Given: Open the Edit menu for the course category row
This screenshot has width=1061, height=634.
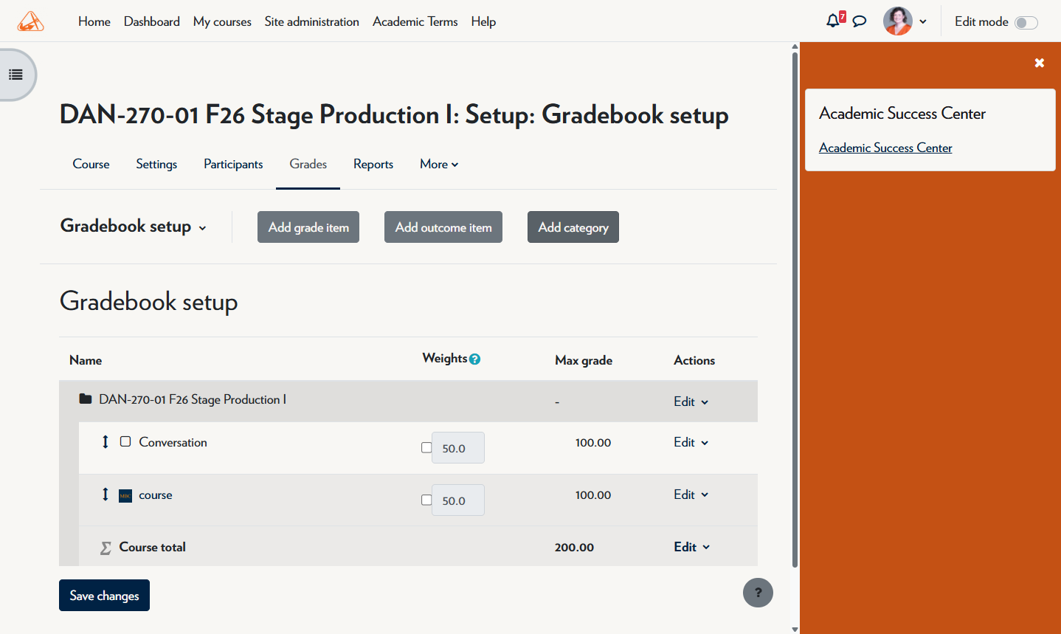Looking at the screenshot, I should pyautogui.click(x=691, y=402).
